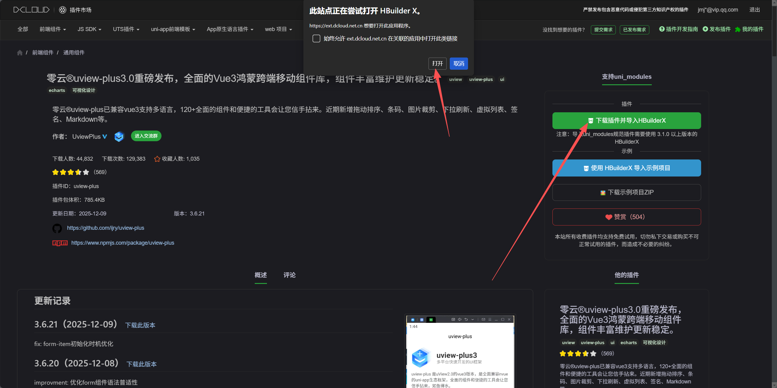Click the uview-plus preview screenshot thumbnail
777x388 pixels.
[x=460, y=353]
